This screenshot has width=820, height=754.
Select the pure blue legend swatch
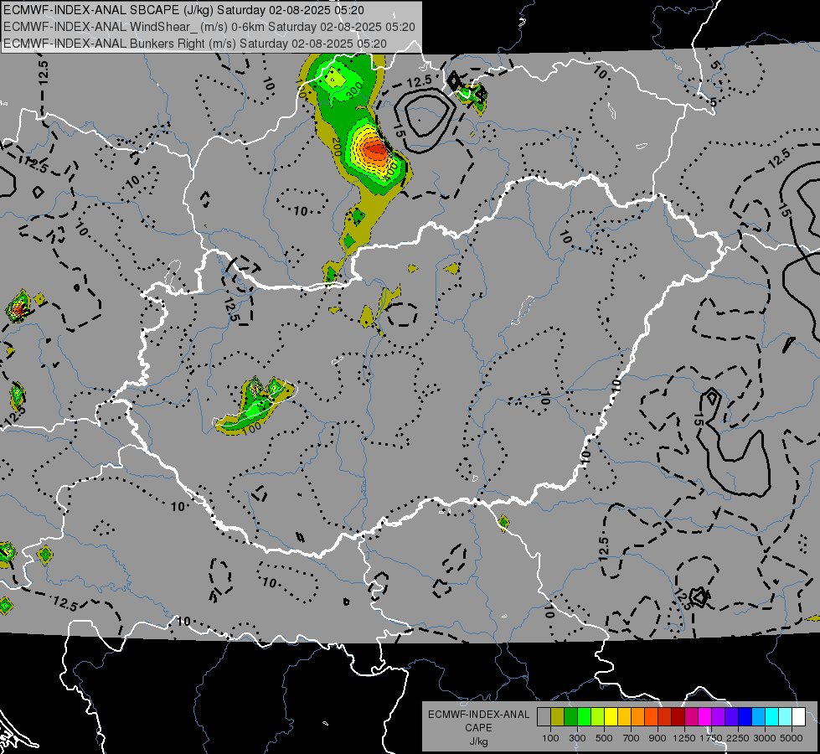pos(745,717)
